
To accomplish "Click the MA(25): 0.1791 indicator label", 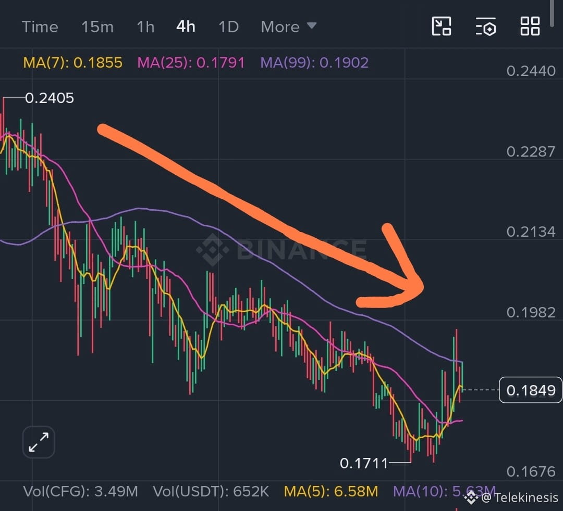I will (x=191, y=63).
